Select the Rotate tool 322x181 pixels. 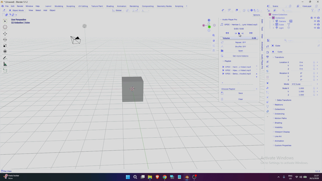(x=5, y=40)
